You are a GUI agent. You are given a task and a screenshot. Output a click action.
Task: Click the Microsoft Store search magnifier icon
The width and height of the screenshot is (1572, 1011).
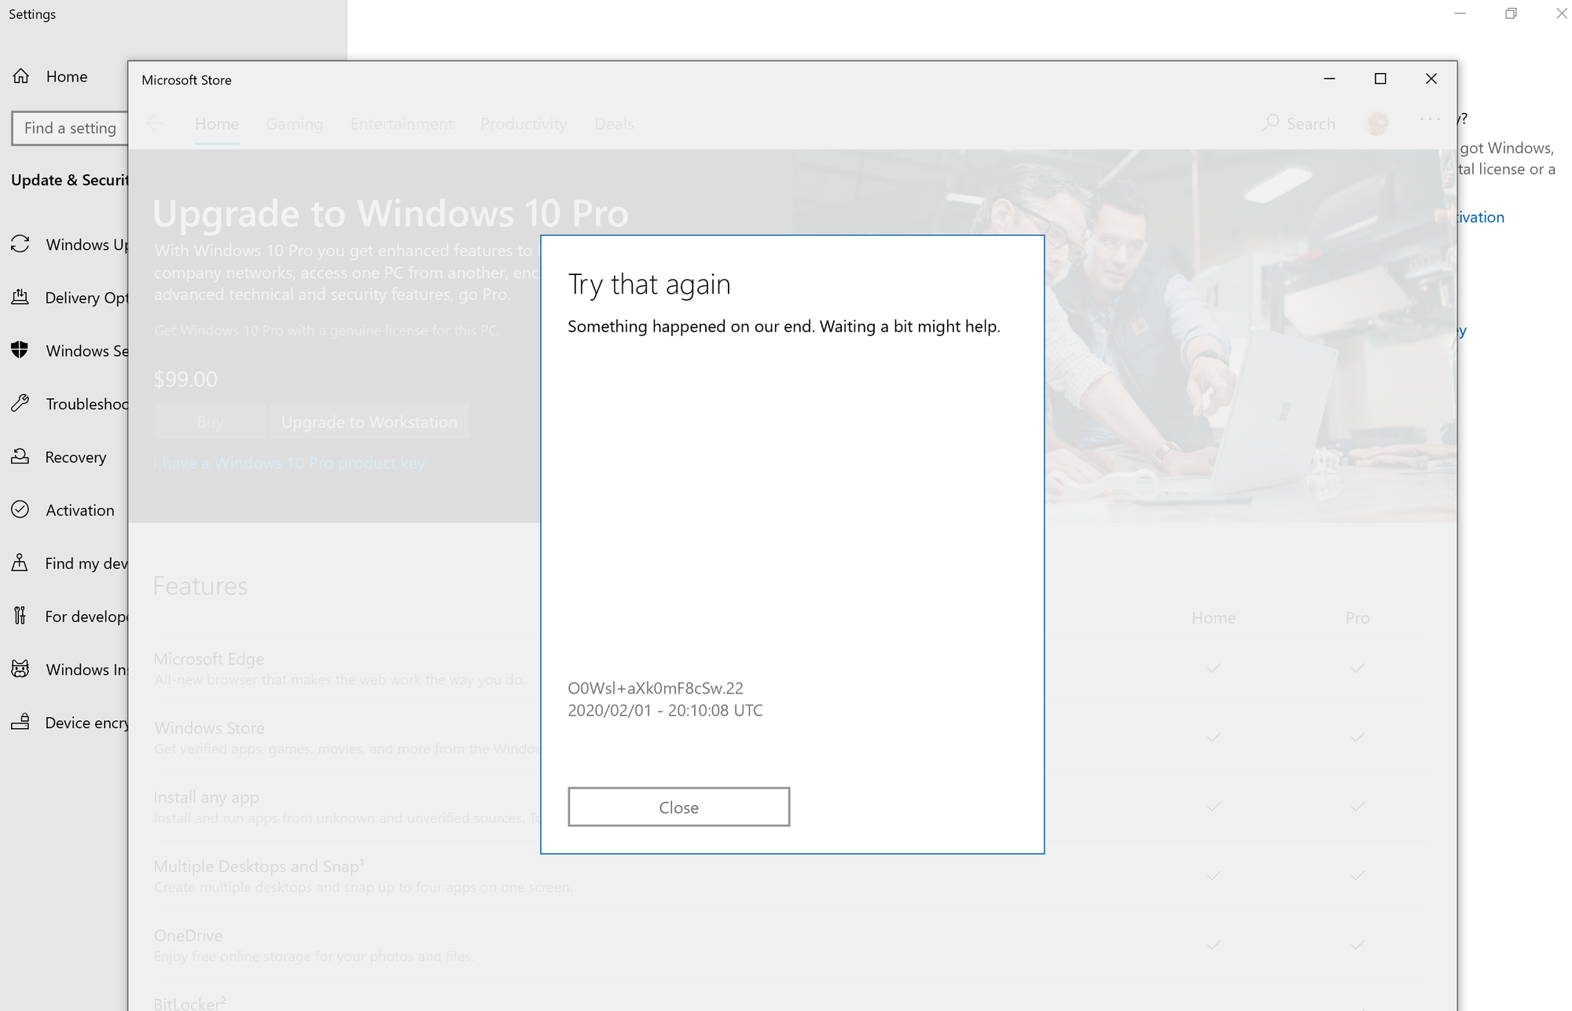click(1270, 123)
